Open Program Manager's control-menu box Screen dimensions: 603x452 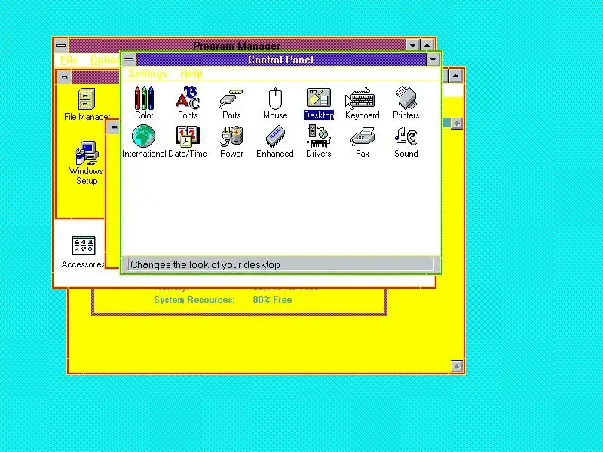[x=61, y=45]
